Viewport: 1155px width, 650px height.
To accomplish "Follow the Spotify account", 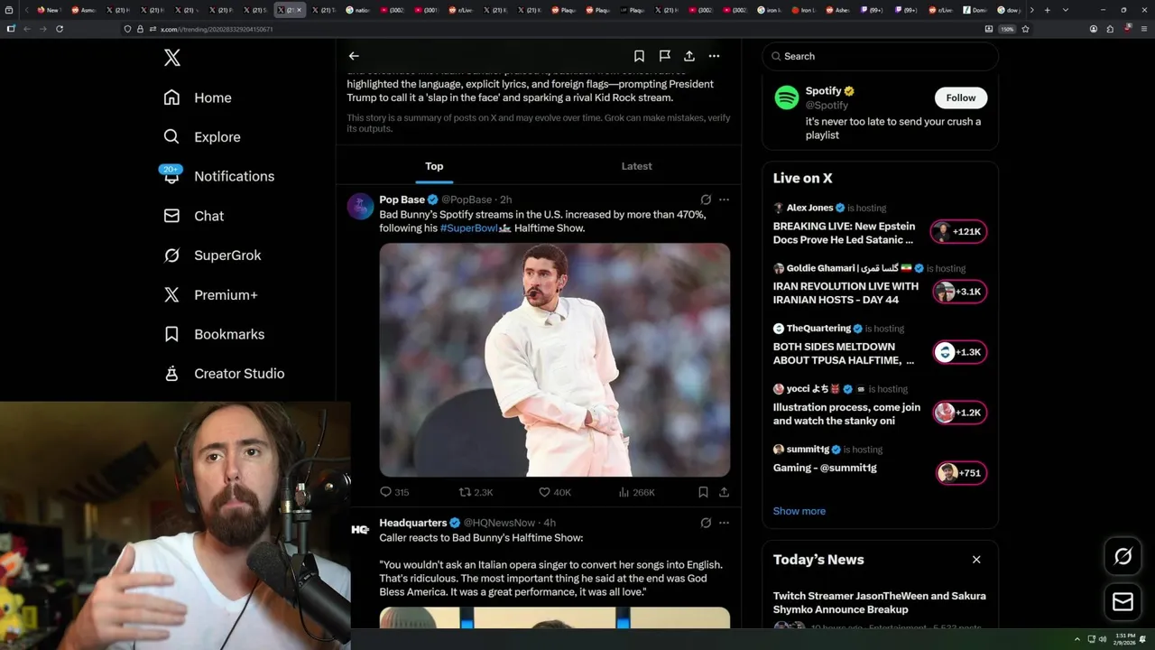I will click(x=961, y=97).
